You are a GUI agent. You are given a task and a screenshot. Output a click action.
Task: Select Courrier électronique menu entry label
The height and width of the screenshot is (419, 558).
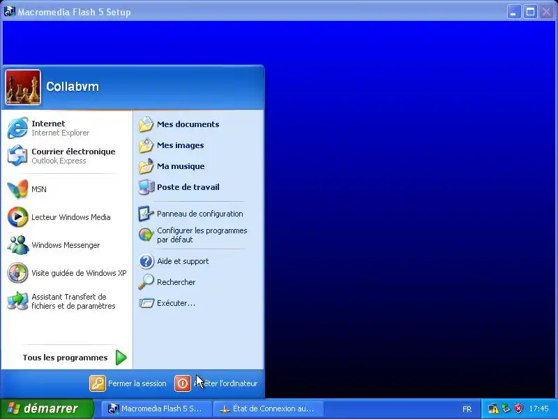pyautogui.click(x=73, y=152)
